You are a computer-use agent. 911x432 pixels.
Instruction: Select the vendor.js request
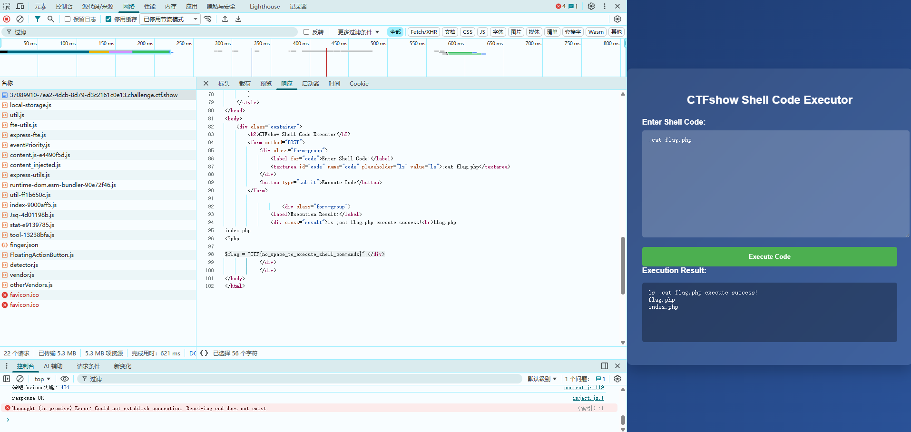98,275
